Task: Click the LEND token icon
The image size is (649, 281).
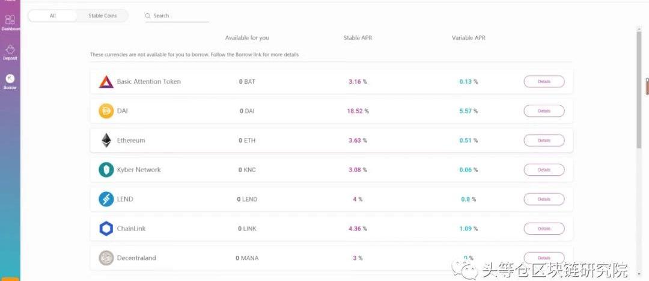Action: [106, 199]
